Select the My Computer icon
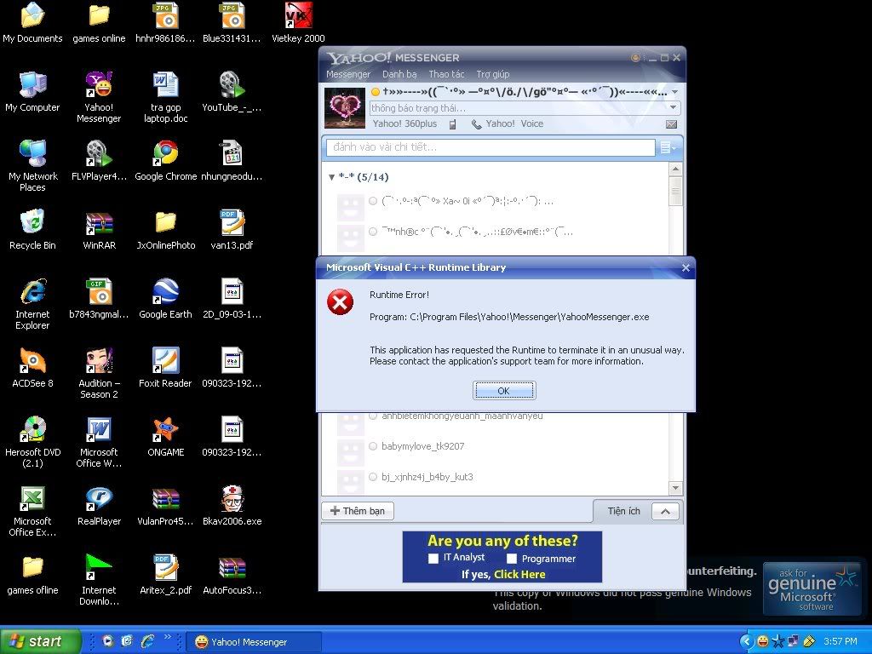Viewport: 872px width, 654px height. coord(32,92)
